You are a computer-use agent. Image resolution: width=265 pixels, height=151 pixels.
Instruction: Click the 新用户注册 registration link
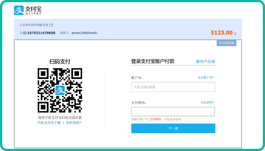click(x=206, y=62)
